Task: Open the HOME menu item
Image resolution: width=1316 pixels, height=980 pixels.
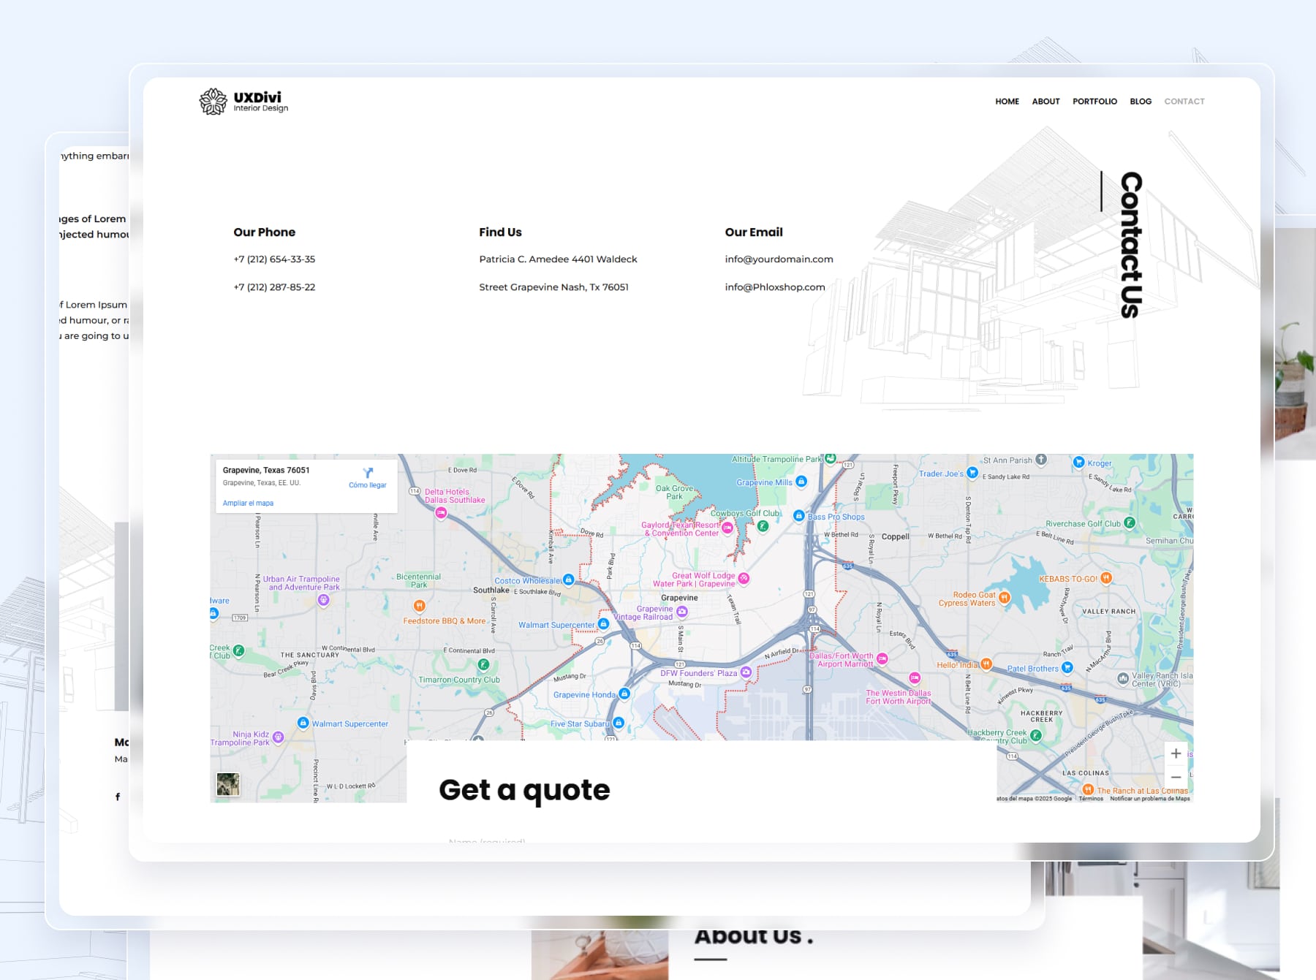Action: tap(1007, 102)
